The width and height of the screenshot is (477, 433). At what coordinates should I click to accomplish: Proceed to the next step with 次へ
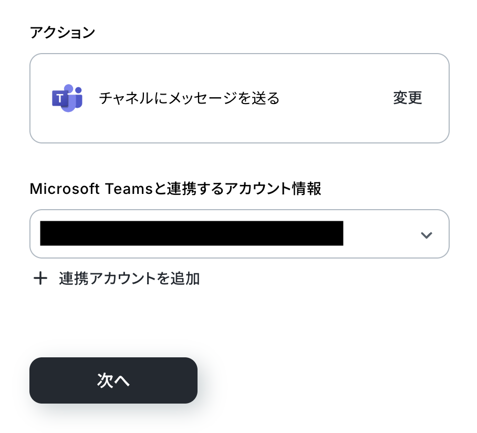pyautogui.click(x=113, y=380)
